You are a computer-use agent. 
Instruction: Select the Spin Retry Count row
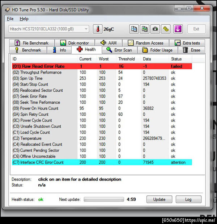102,114
